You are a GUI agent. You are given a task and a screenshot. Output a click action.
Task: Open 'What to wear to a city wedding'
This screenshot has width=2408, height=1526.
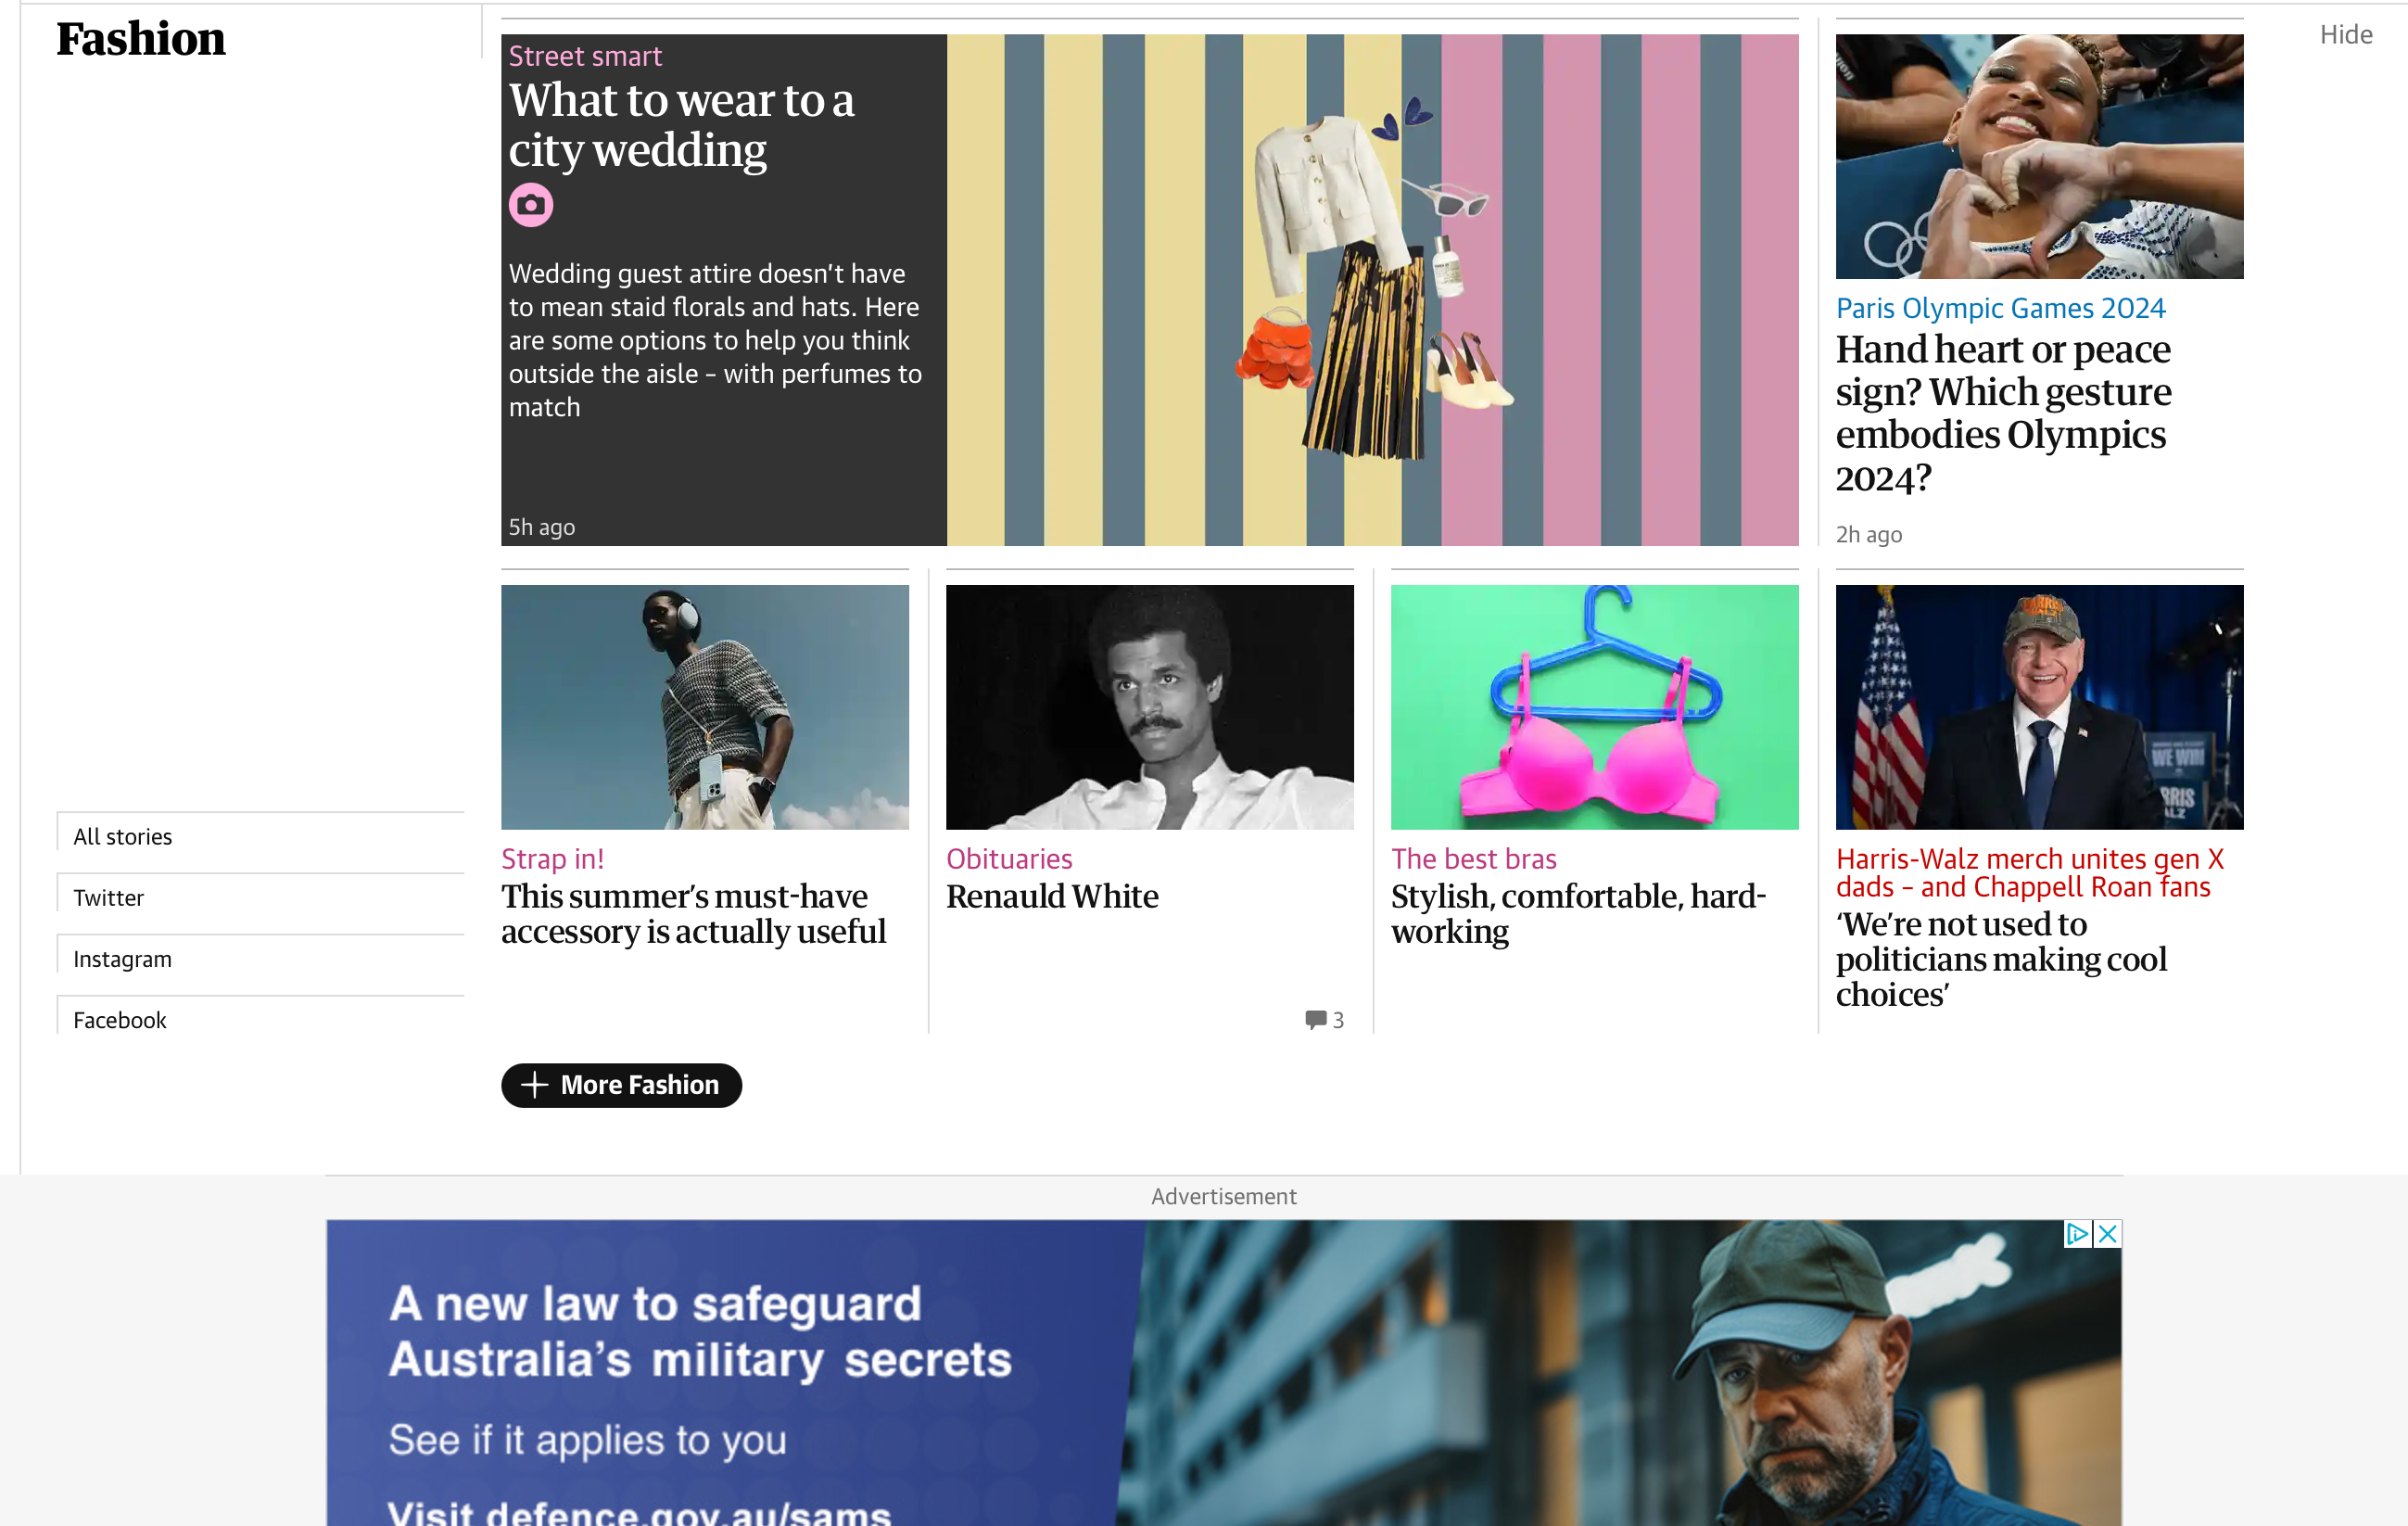(x=681, y=125)
